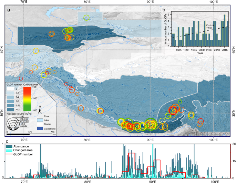Click the scale bar '375' label
The height and width of the screenshot is (184, 236).
[30, 132]
